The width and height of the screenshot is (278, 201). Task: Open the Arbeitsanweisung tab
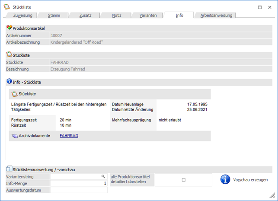click(x=216, y=16)
